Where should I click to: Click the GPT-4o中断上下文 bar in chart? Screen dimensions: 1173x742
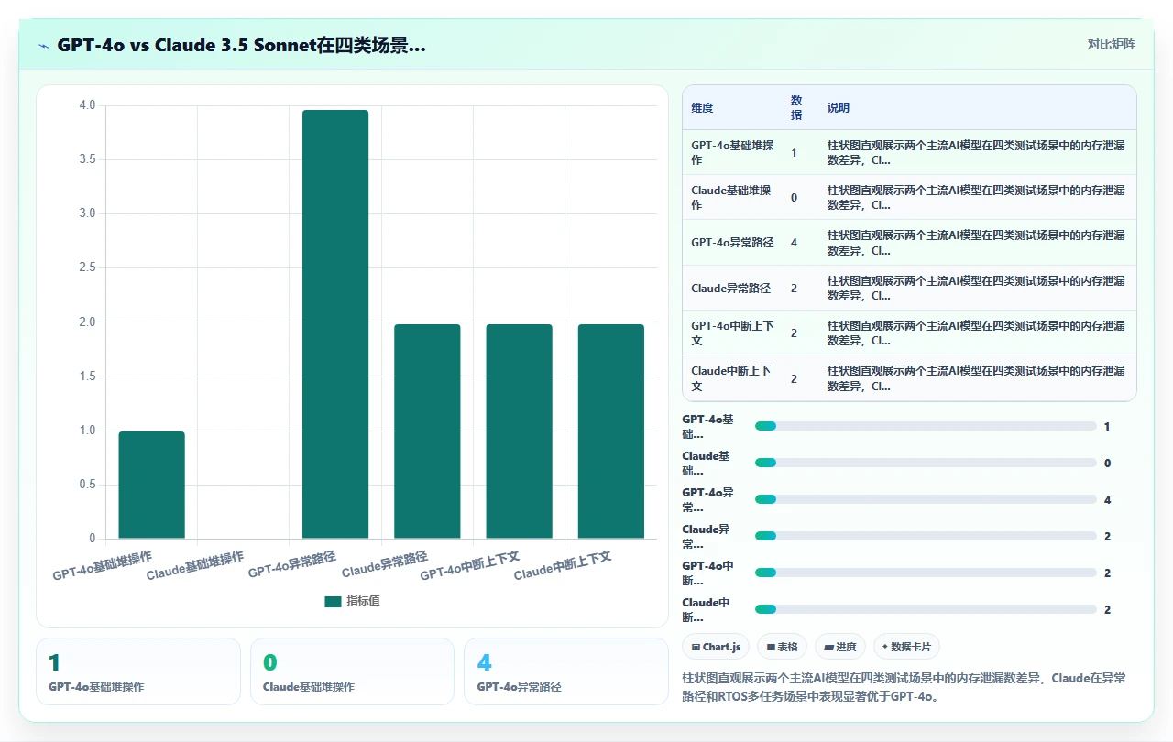(519, 431)
